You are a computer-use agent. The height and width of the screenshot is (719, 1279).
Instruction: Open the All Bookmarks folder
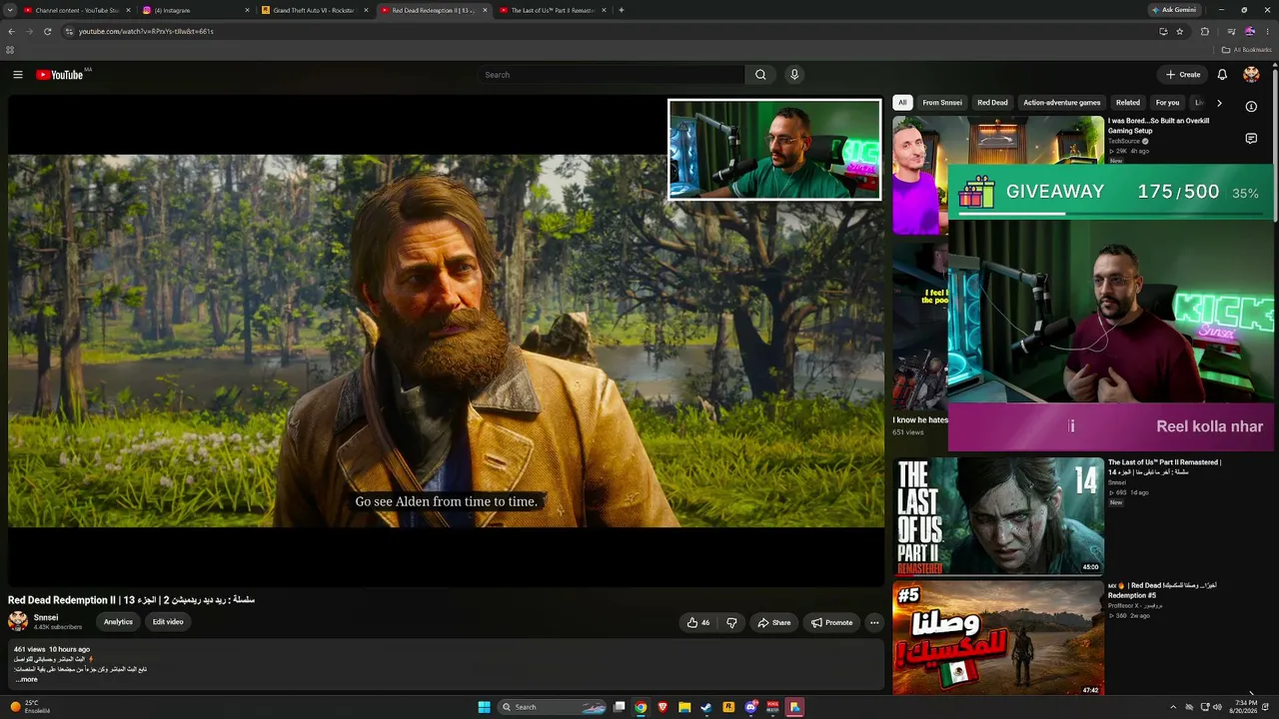click(1246, 50)
